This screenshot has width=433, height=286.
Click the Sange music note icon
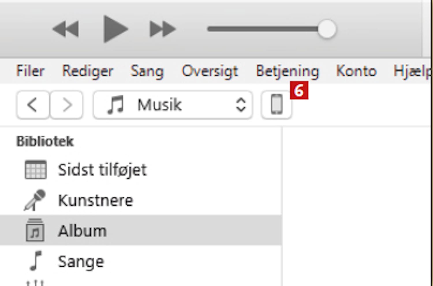click(36, 261)
